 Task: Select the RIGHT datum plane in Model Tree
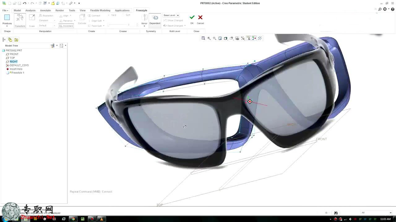point(14,62)
